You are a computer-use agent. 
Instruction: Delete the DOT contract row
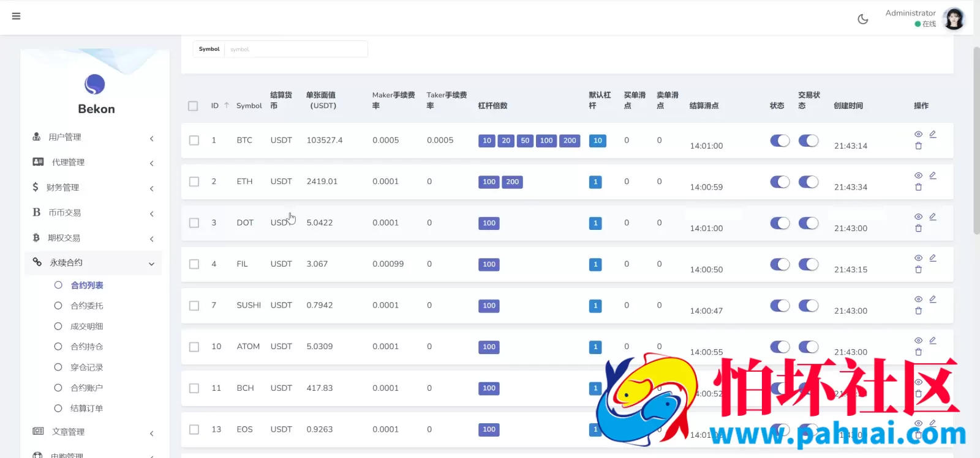[x=918, y=228]
